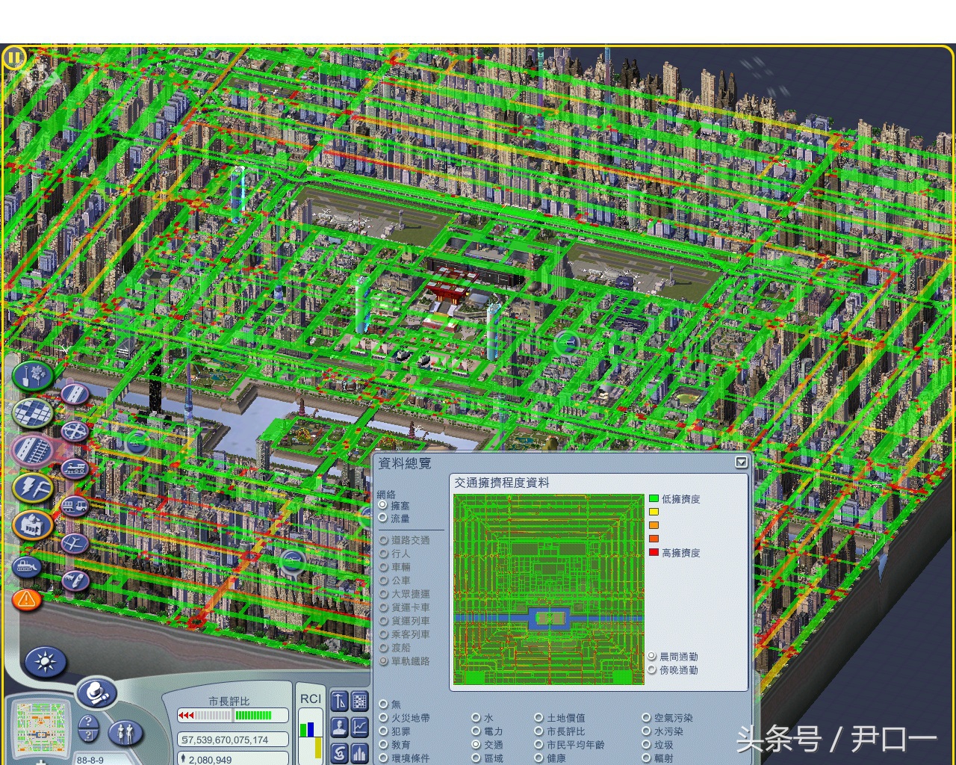
Task: Open the bus transit submenu icon
Action: (x=75, y=507)
